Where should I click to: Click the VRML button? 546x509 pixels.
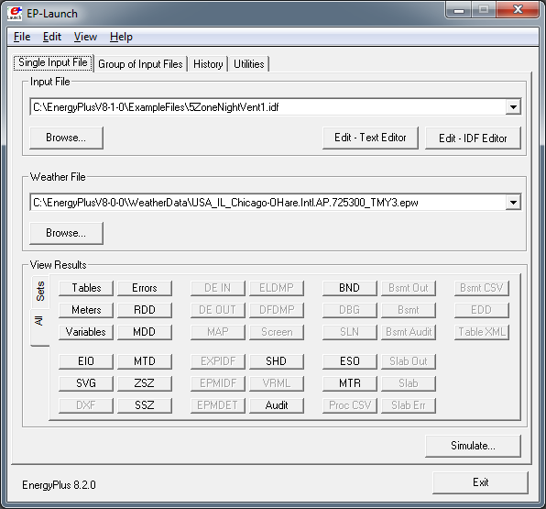[x=277, y=383]
